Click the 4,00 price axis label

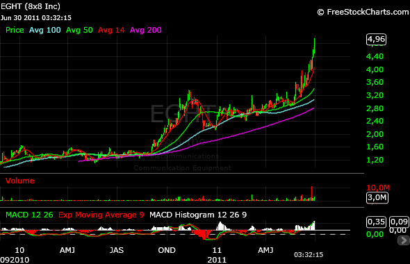tap(375, 69)
